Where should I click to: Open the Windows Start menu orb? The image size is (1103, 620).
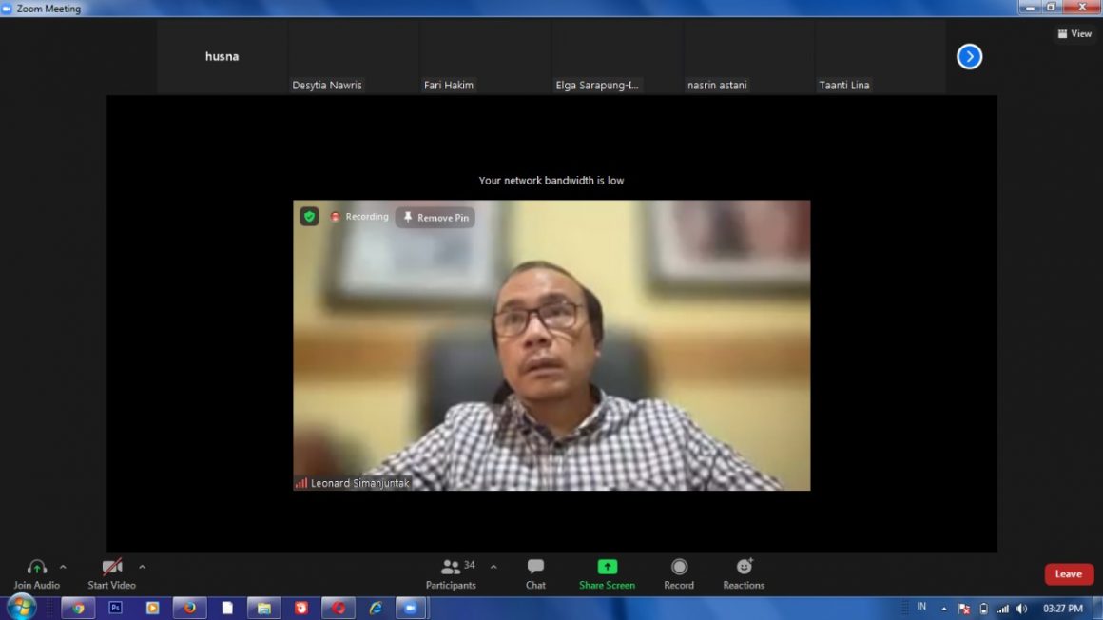(21, 607)
